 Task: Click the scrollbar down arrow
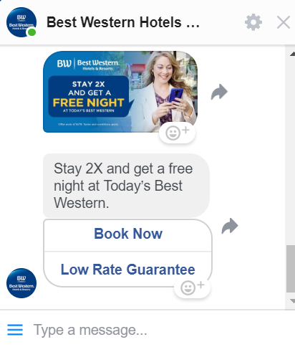tap(292, 301)
